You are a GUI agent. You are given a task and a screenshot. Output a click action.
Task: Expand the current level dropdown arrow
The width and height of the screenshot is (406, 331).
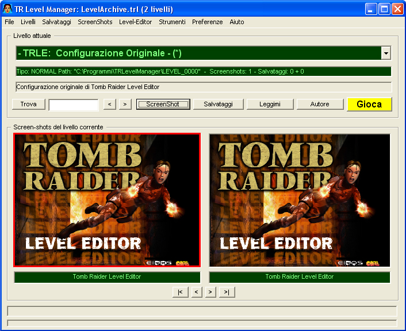(x=386, y=53)
